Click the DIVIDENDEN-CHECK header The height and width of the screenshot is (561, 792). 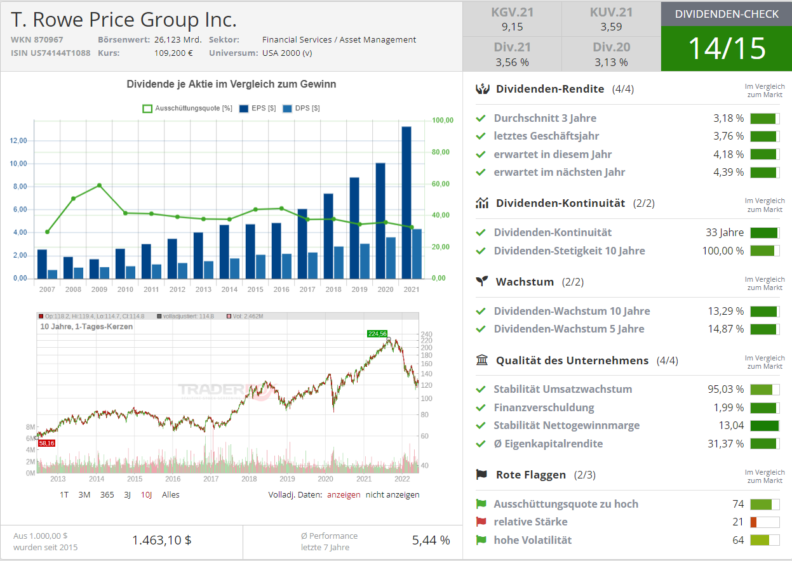[727, 14]
